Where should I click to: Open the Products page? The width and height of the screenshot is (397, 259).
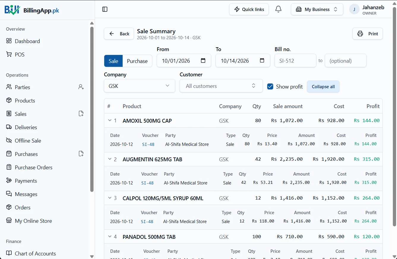[25, 100]
